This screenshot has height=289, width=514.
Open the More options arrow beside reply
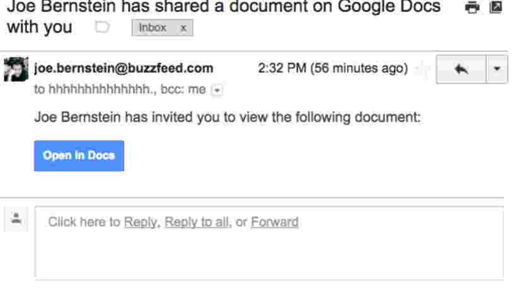497,69
